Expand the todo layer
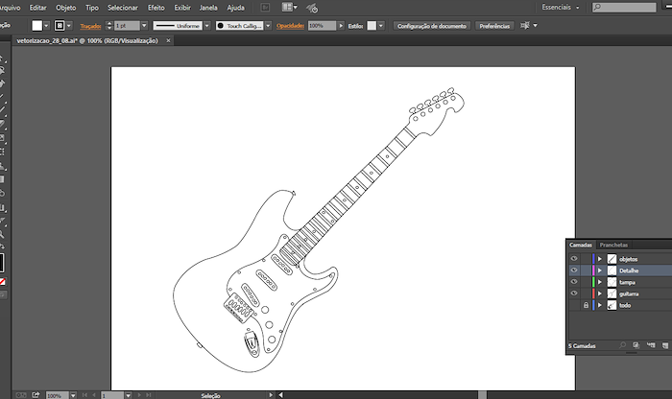Viewport: 672px width, 399px height. 600,305
